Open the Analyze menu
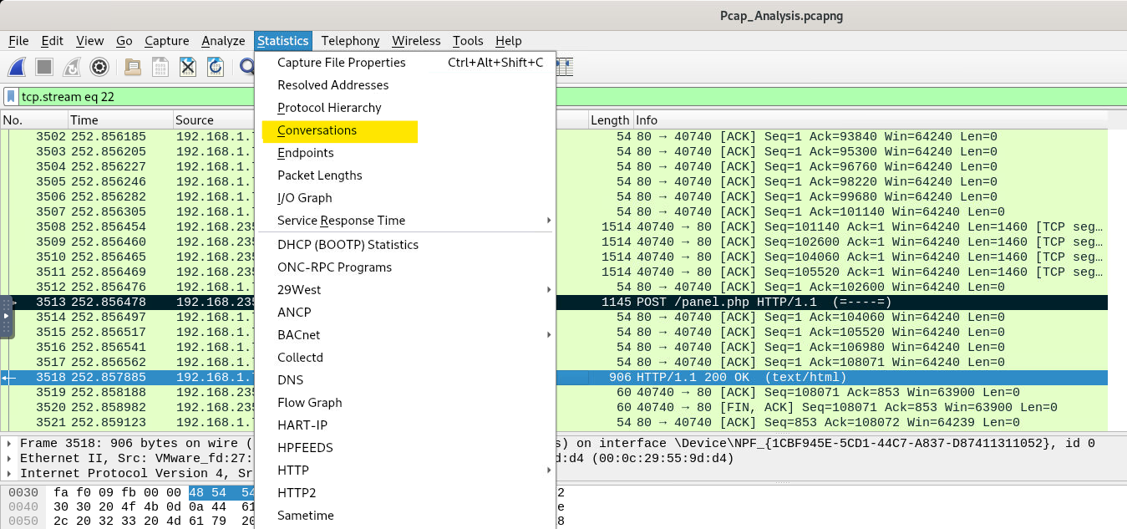Viewport: 1127px width, 529px height. click(x=223, y=41)
